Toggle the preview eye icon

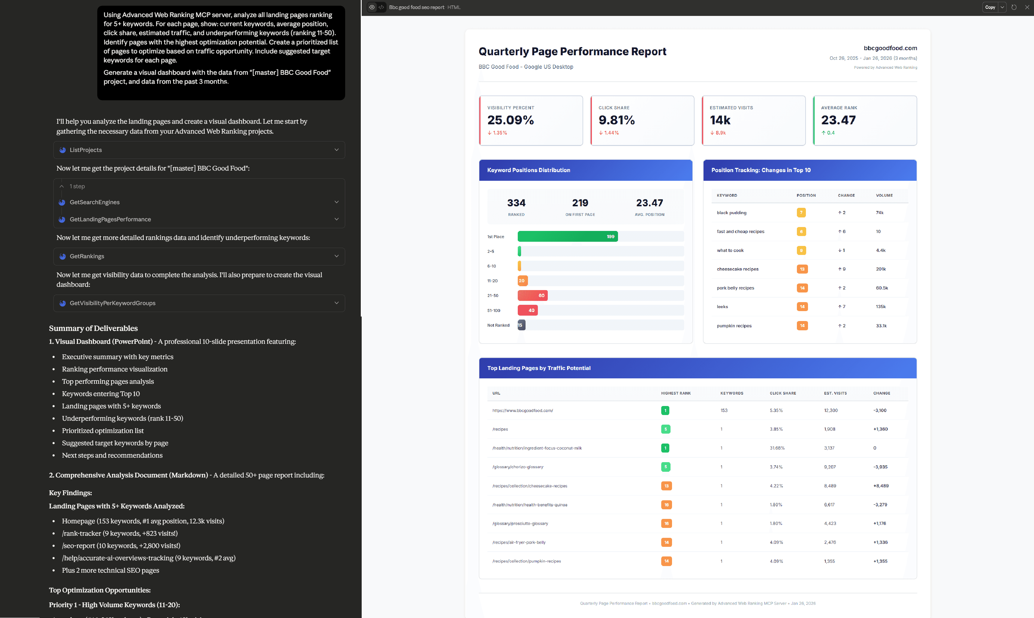click(372, 7)
